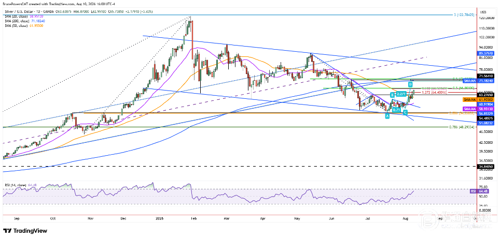Image resolution: width=500 pixels, height=239 pixels.
Task: Click the 3 (122.78425) extension label
Action: (465, 14)
